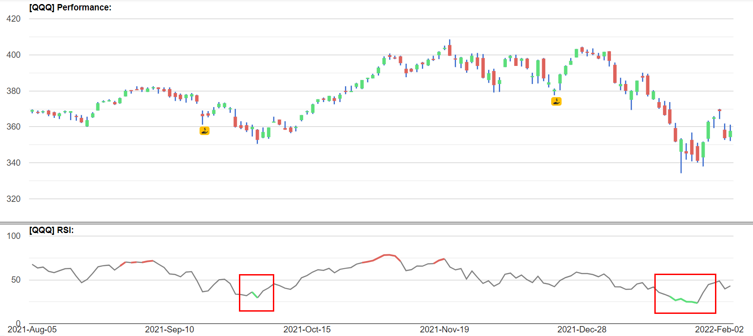Click the lowest candle wick near 335 in January
Viewport: 753px width, 336px height.
(x=681, y=156)
